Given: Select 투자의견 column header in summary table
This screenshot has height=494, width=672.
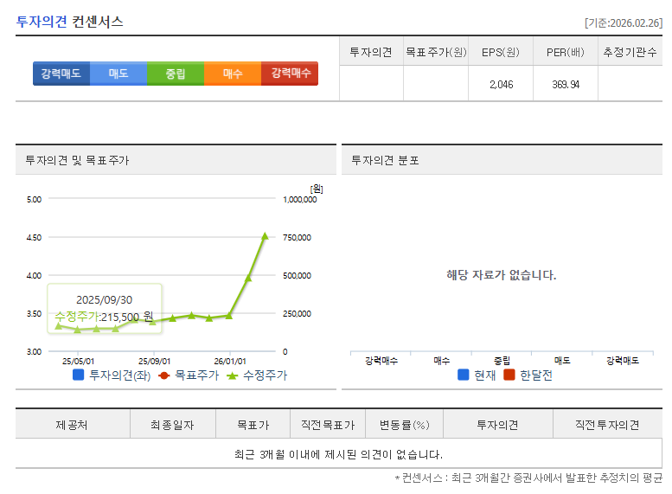Looking at the screenshot, I should pyautogui.click(x=371, y=52).
